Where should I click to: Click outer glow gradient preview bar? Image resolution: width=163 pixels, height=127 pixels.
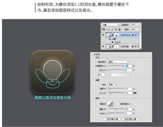[119, 75]
